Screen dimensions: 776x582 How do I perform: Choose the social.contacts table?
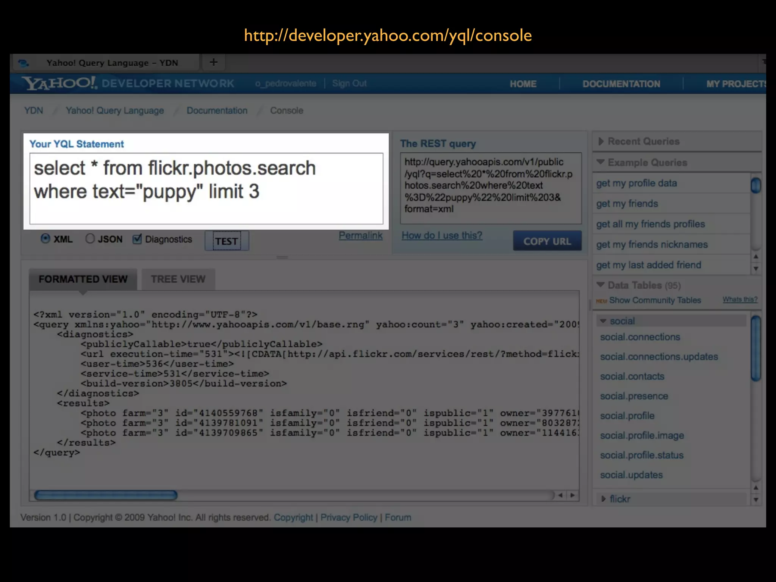tap(632, 376)
